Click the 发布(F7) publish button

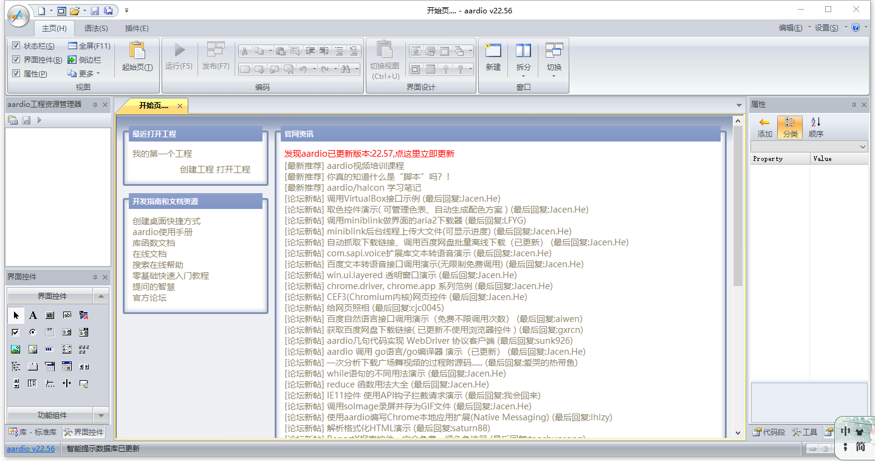click(x=216, y=56)
